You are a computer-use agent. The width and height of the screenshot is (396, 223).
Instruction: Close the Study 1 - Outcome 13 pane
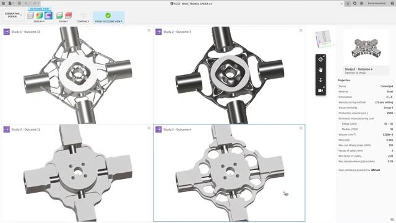pyautogui.click(x=148, y=30)
